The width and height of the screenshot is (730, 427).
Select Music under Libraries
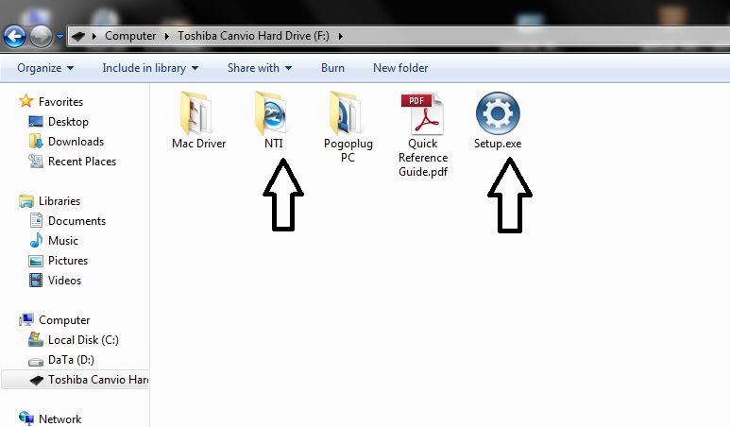(x=63, y=241)
